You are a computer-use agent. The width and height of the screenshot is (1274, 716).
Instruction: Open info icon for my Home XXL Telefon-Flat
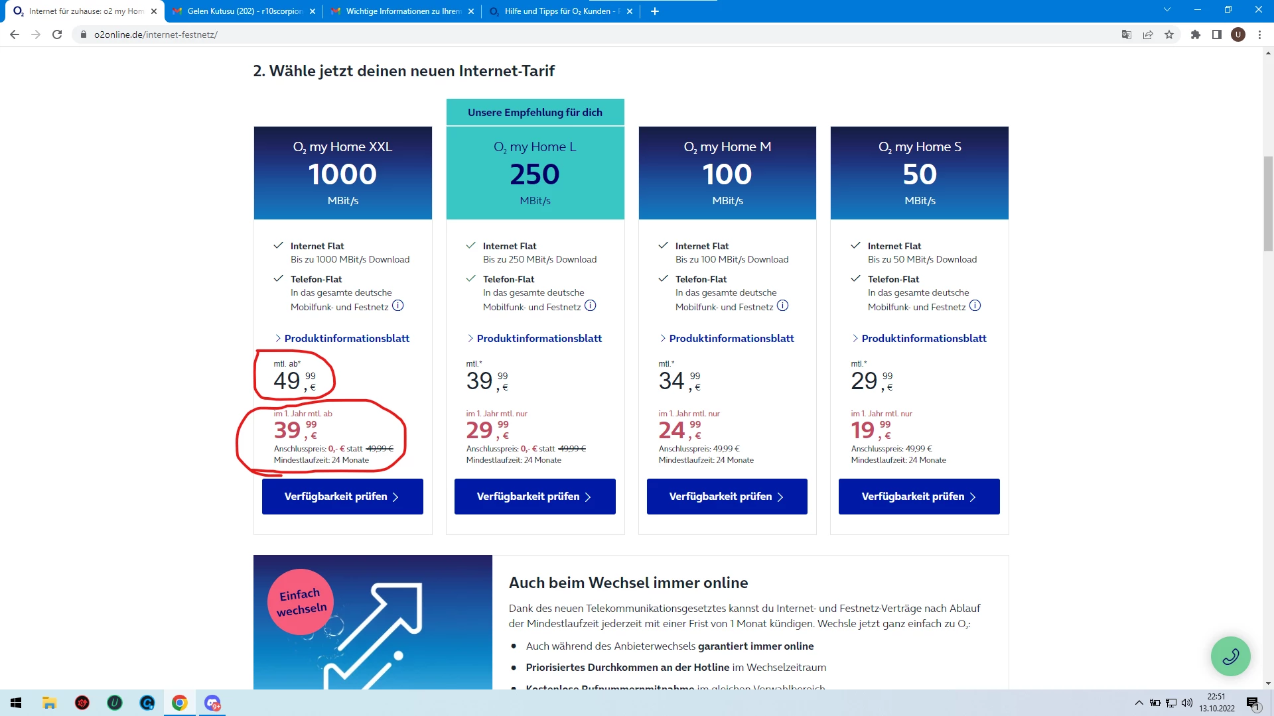[397, 306]
